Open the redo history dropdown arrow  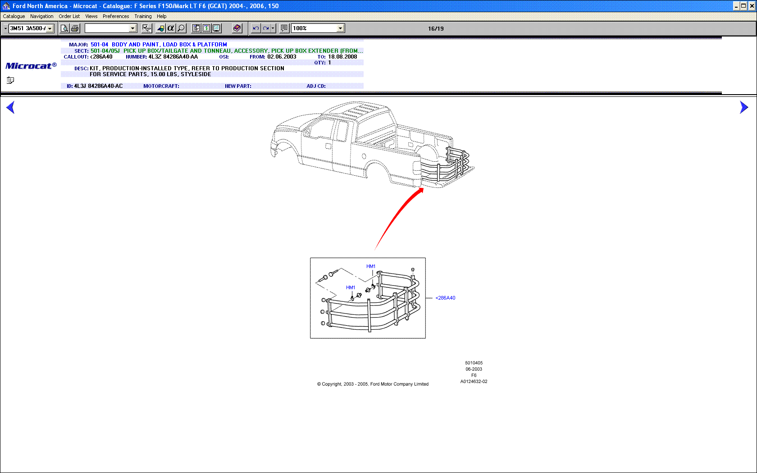(273, 28)
